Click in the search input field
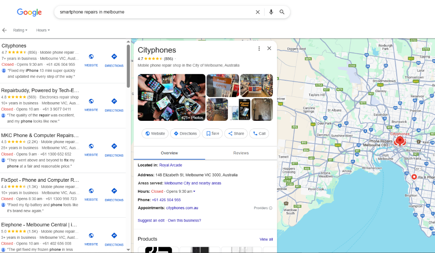The image size is (435, 253). tap(155, 12)
